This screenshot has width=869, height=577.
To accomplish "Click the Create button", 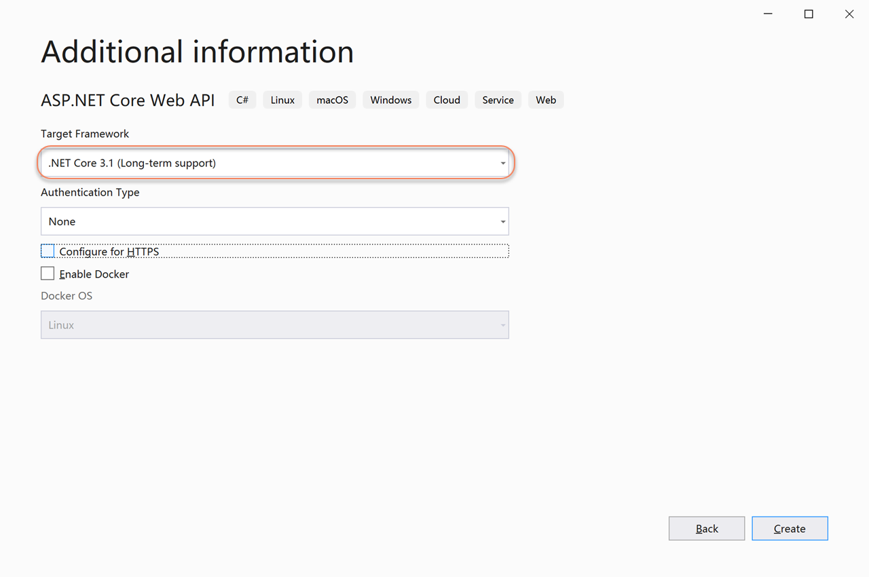I will 790,528.
